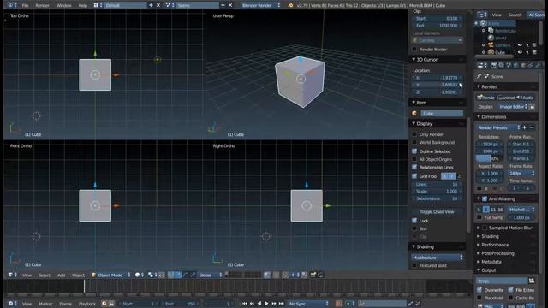Add a render preset with plus button
Image resolution: width=548 pixels, height=308 pixels.
[x=525, y=127]
